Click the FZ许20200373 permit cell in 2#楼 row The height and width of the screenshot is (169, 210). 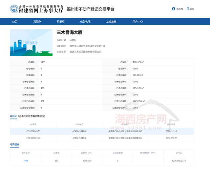click(179, 161)
